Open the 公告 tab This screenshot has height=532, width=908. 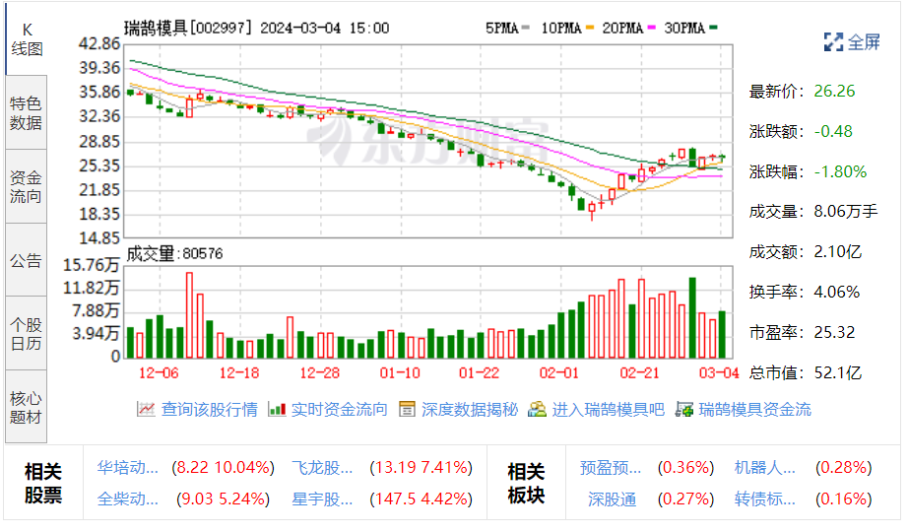point(26,260)
